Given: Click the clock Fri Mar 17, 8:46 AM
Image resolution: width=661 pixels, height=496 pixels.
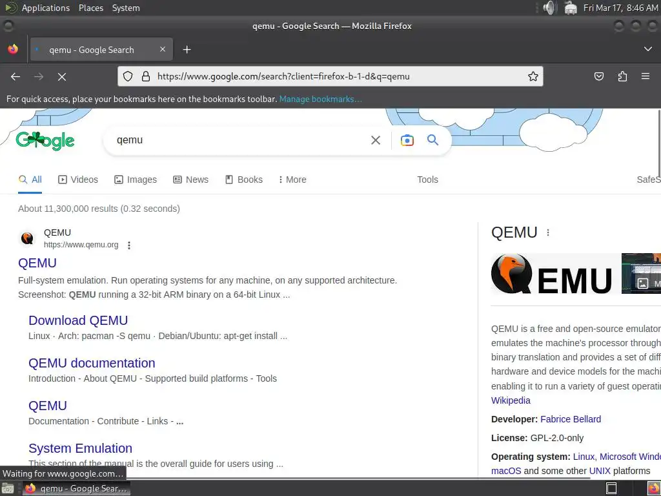Looking at the screenshot, I should (620, 8).
